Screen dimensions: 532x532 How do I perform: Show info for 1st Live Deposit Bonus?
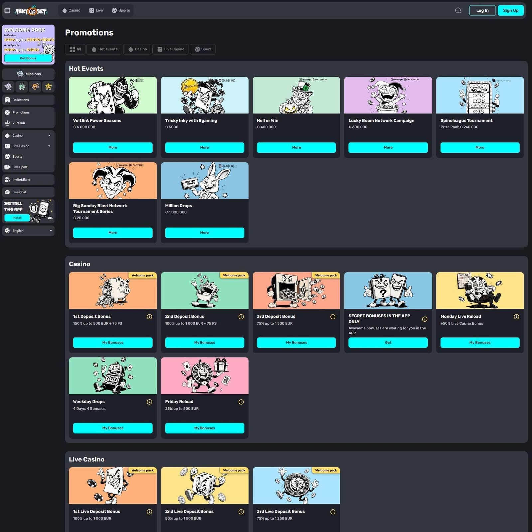(x=149, y=512)
